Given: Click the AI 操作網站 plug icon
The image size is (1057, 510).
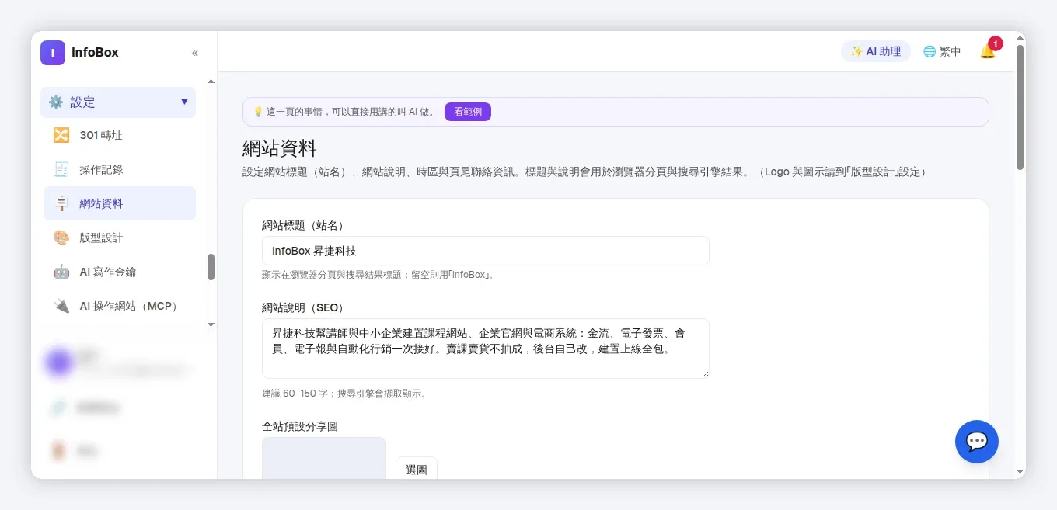Looking at the screenshot, I should coord(61,306).
